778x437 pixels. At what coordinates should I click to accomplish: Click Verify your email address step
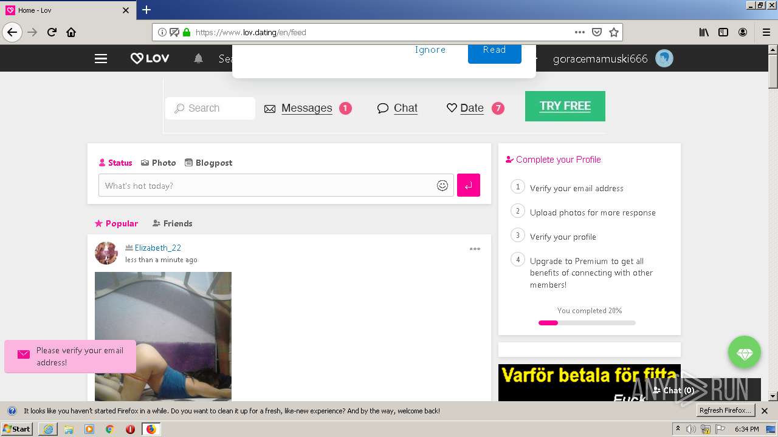point(577,188)
